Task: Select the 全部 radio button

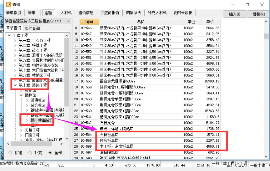Action: pos(50,153)
